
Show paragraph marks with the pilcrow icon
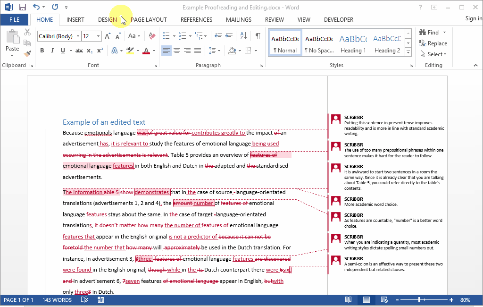(258, 36)
